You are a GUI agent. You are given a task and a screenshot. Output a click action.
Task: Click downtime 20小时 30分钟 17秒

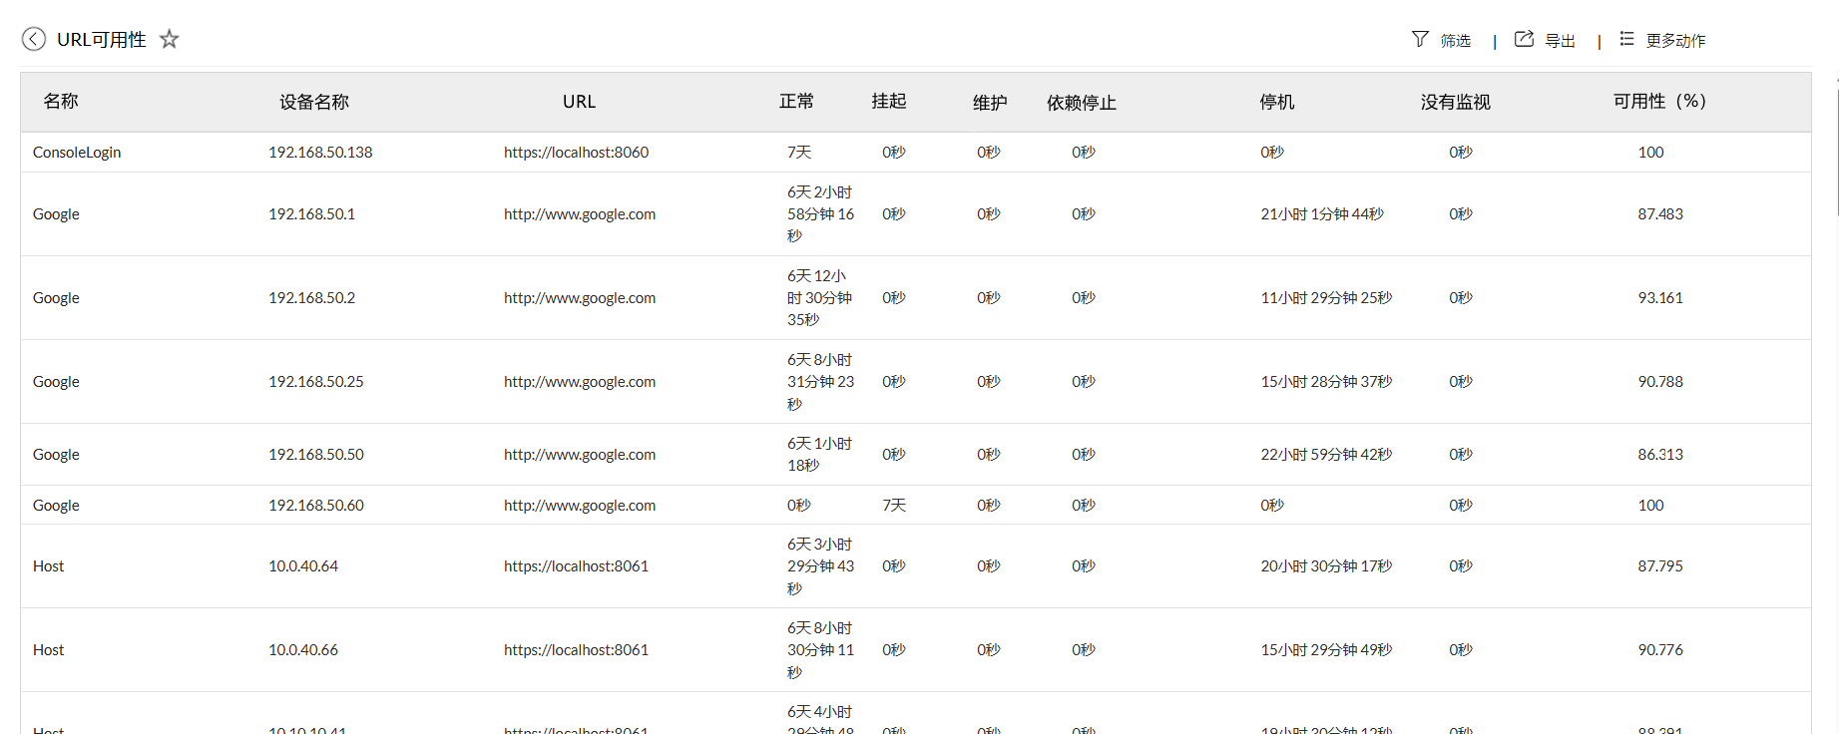point(1326,565)
